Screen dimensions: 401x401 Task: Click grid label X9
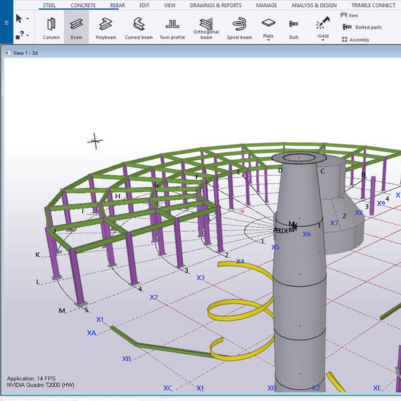(x=381, y=203)
